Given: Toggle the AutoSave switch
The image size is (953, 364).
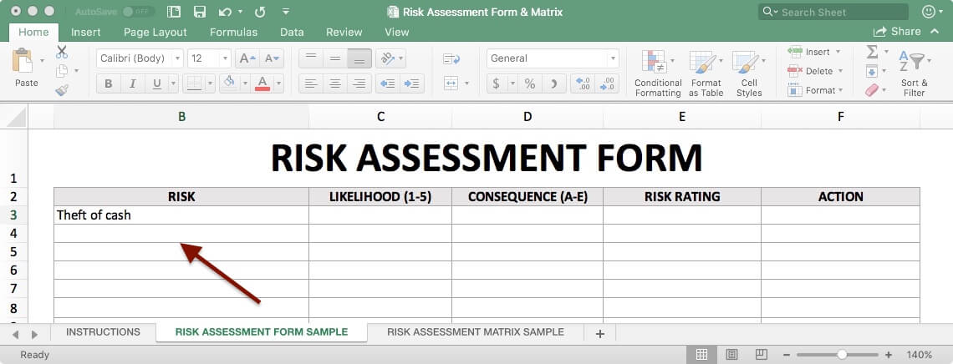Looking at the screenshot, I should (x=138, y=12).
